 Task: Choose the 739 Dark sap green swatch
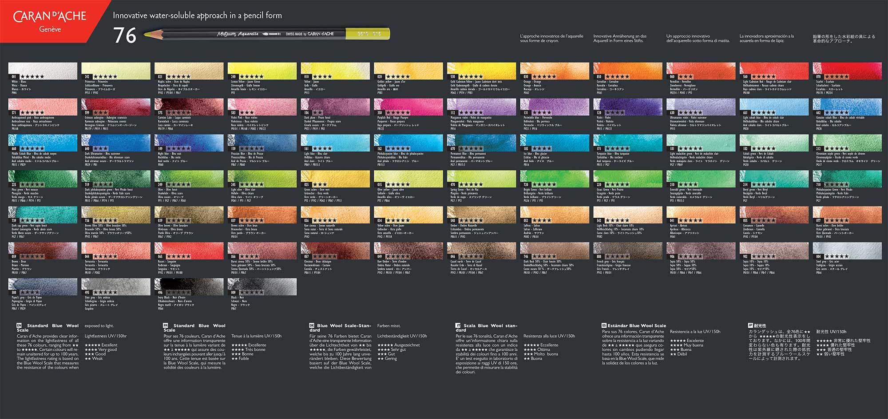tap(43, 215)
